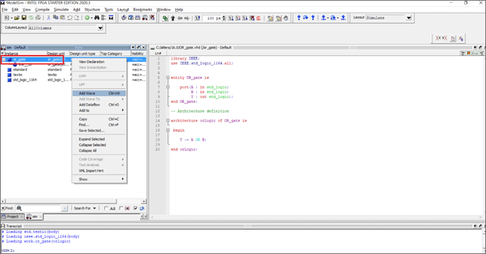The image size is (486, 254).
Task: Click the hand Stop Wave Drawing icon
Action: click(286, 18)
